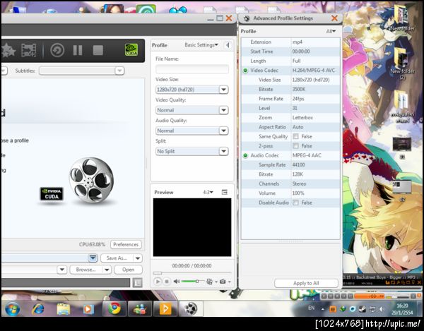Start conversion with the circular arrow button
Image resolution: width=424 pixels, height=331 pixels.
pyautogui.click(x=57, y=50)
